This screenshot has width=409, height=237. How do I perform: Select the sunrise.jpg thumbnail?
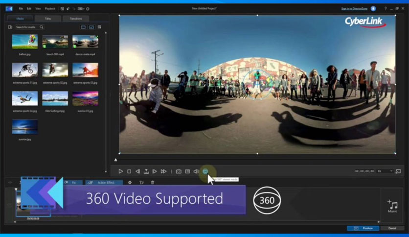[25, 127]
